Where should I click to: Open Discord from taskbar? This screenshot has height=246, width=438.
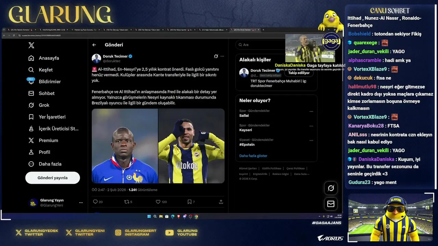click(x=184, y=216)
